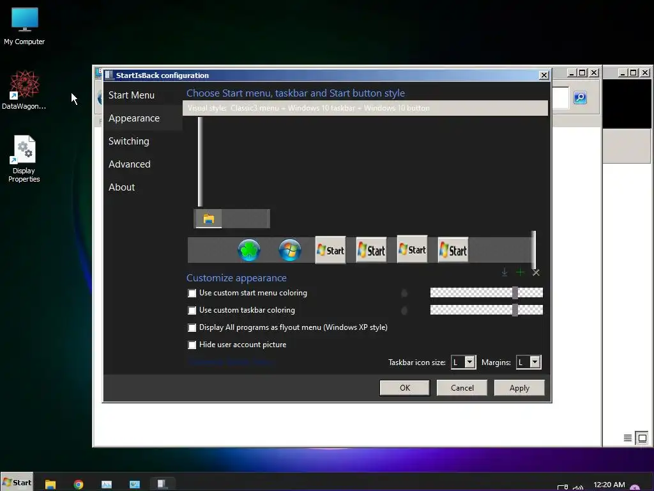Open the network tray icon

(x=562, y=487)
